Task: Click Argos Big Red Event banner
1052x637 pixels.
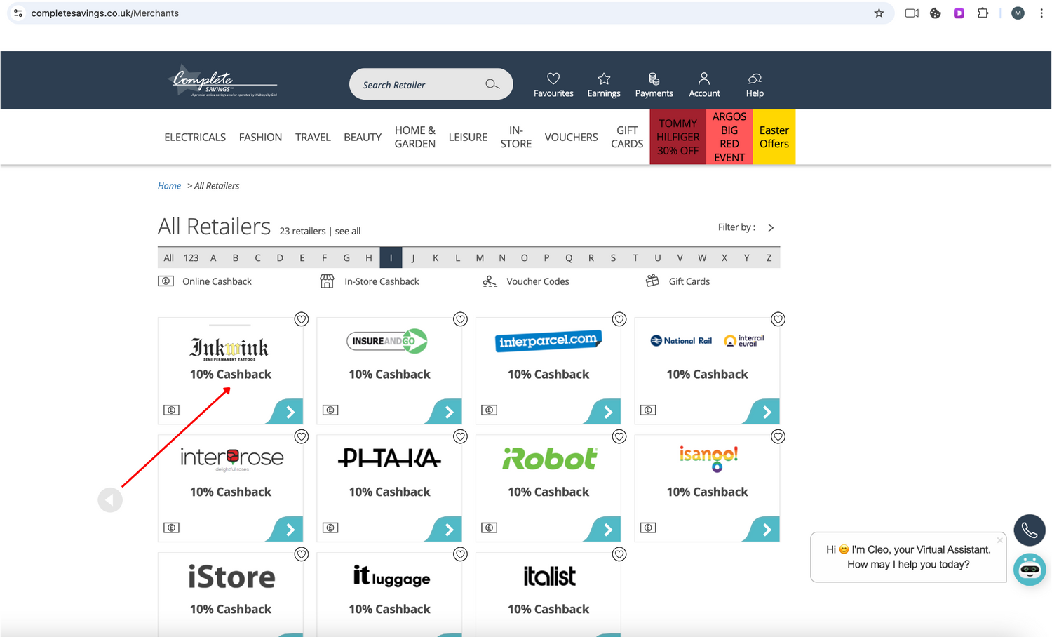Action: tap(729, 137)
